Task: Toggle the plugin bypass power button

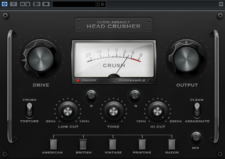Action: tap(5, 4)
